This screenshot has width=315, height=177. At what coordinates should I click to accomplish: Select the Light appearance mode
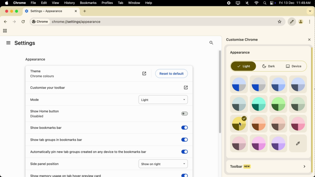click(243, 66)
